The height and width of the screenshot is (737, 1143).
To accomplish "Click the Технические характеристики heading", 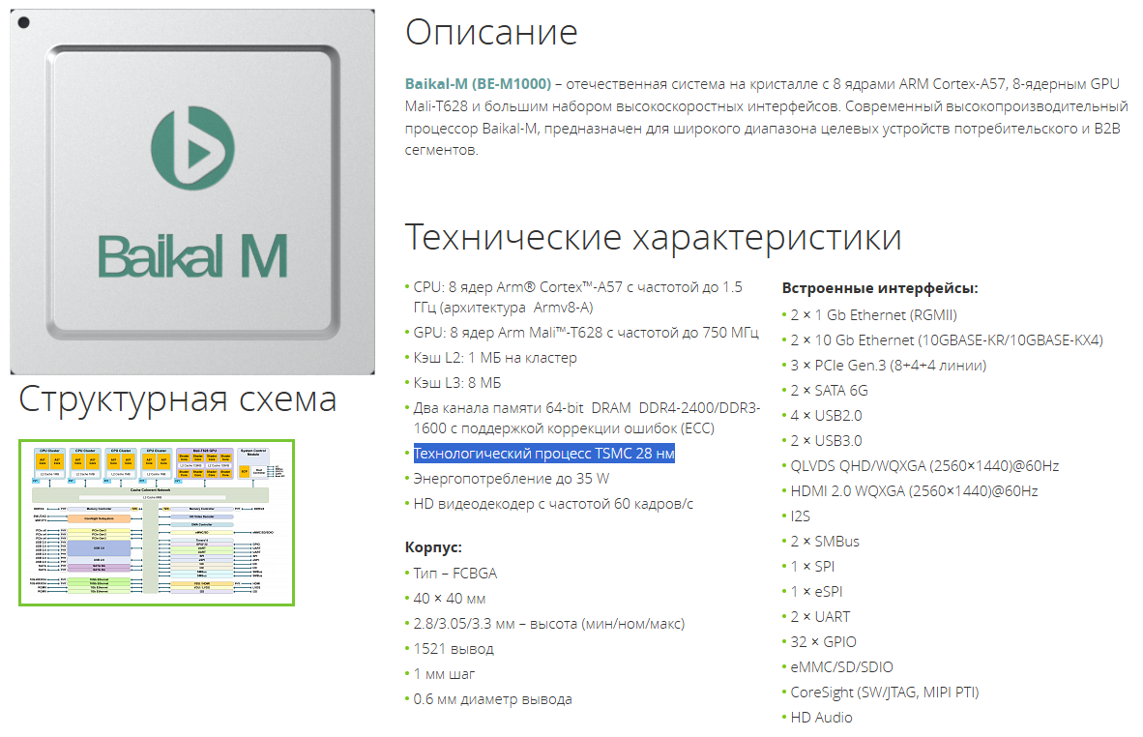I will (653, 237).
